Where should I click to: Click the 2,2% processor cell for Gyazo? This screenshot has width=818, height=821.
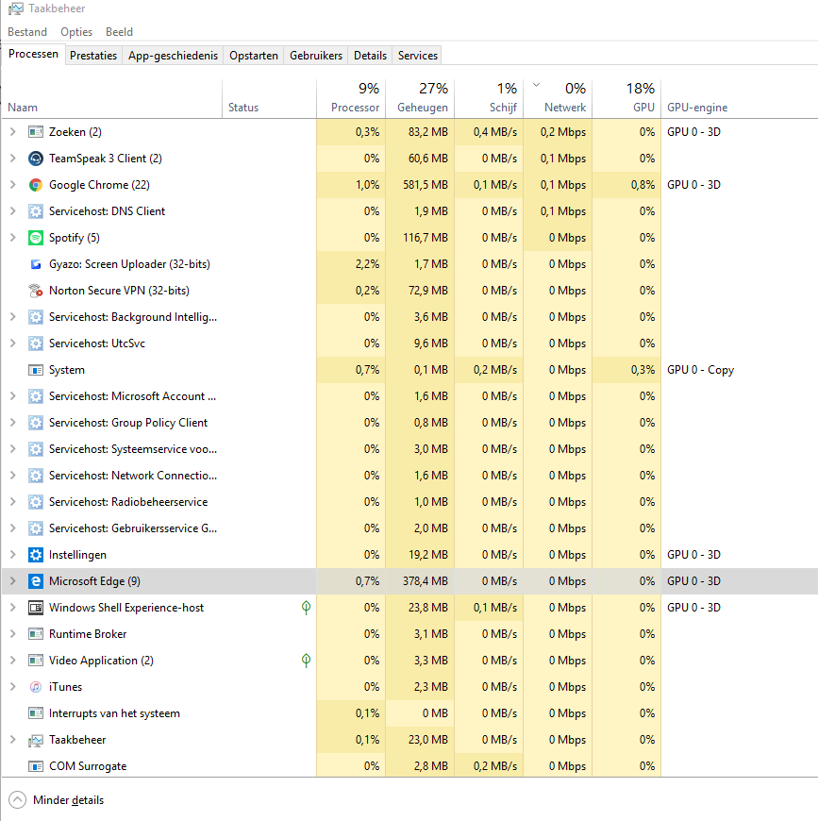coord(351,264)
